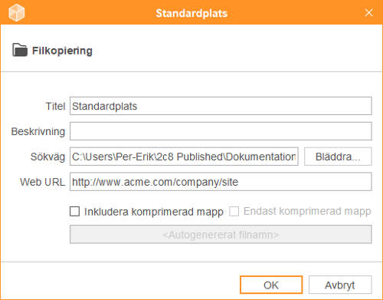Click the Filkopiering folder icon
The image size is (383, 300).
[20, 50]
